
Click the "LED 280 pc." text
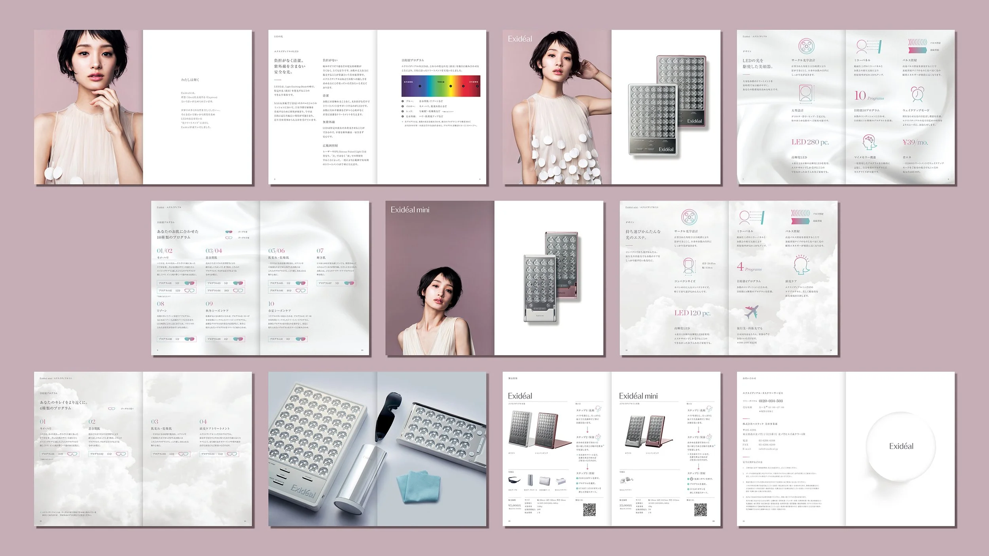[x=810, y=142]
